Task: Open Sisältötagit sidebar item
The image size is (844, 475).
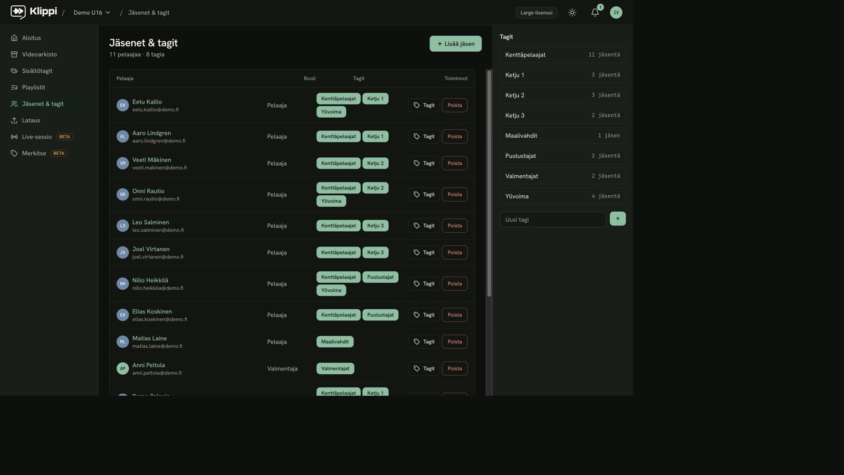Action: [49, 71]
